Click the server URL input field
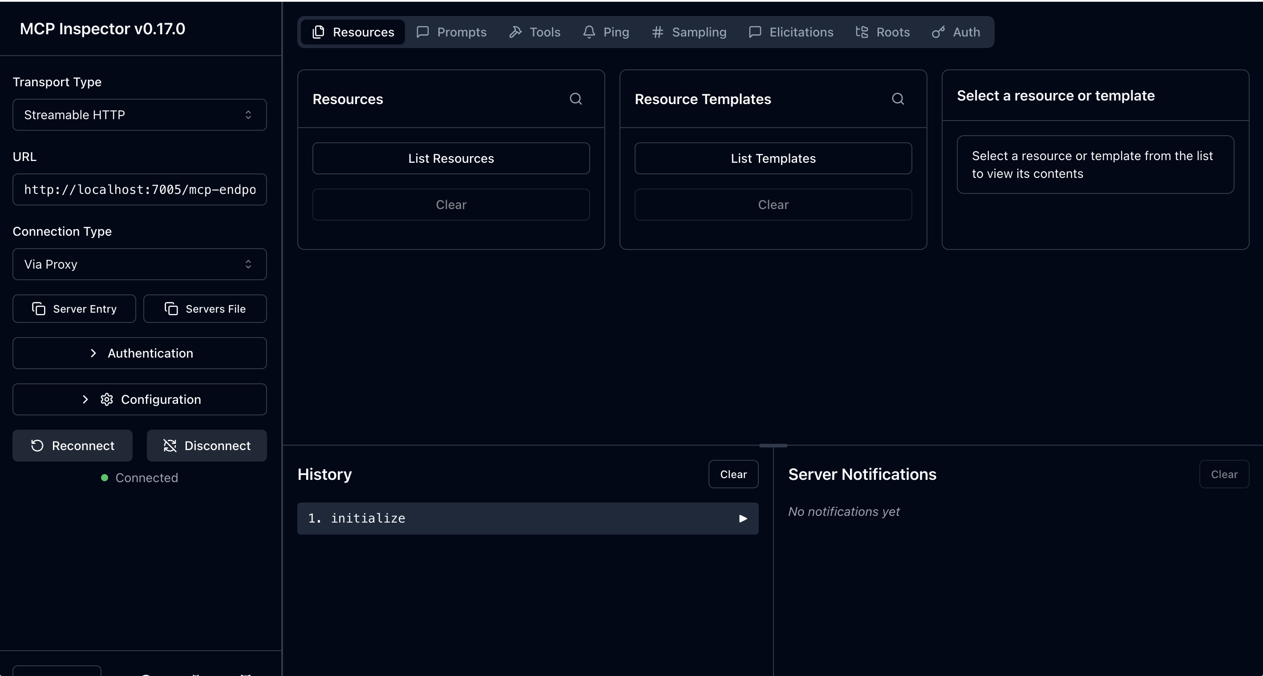The image size is (1263, 676). 139,189
